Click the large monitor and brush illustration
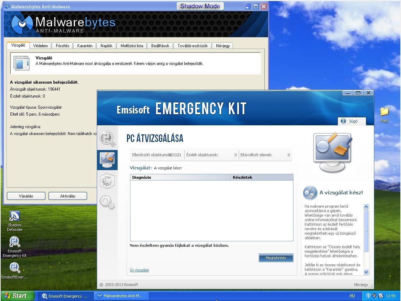The width and height of the screenshot is (401, 301). click(333, 152)
